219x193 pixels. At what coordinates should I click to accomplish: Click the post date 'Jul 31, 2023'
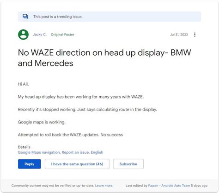pyautogui.click(x=179, y=35)
